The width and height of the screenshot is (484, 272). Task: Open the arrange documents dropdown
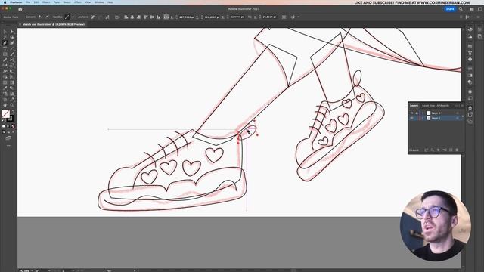coord(471,9)
